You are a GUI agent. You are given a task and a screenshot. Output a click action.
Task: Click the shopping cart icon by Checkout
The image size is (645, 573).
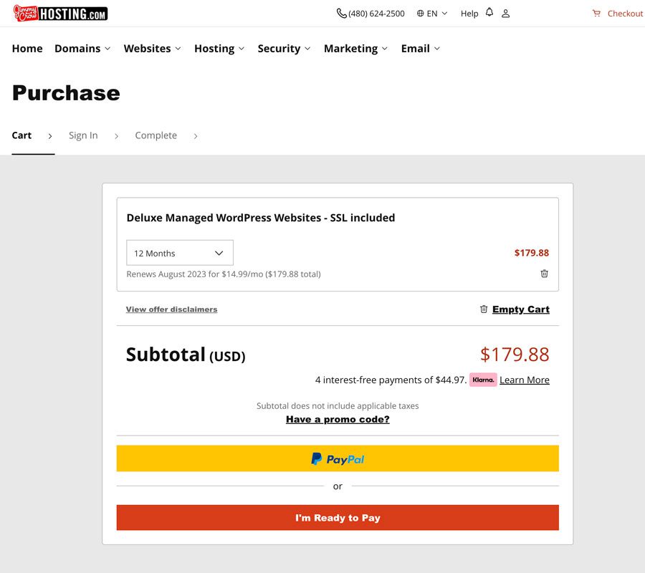[596, 14]
